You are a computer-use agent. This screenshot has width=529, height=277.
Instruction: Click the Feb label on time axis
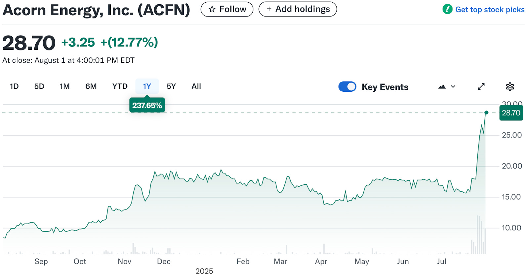243,262
